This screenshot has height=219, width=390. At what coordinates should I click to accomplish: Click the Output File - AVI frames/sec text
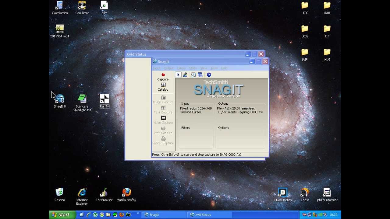click(x=236, y=108)
